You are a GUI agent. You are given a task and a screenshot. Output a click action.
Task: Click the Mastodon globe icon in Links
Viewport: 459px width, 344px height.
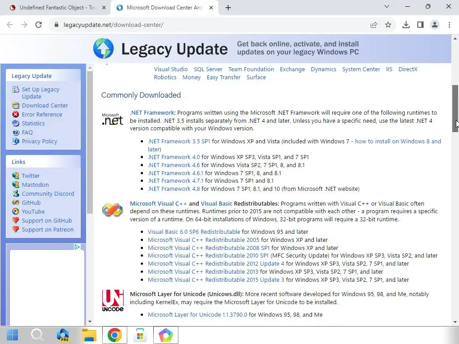(16, 185)
